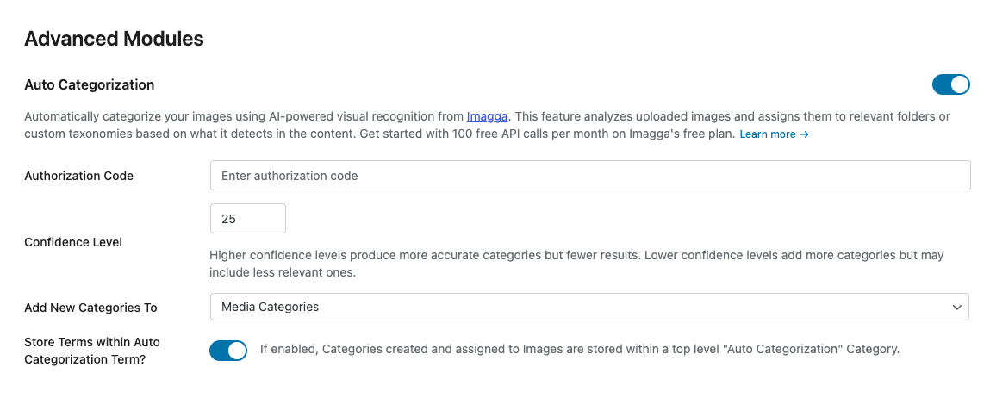Screen dimensions: 990x398
Task: Click the Confidence Level label
Action: coord(73,242)
